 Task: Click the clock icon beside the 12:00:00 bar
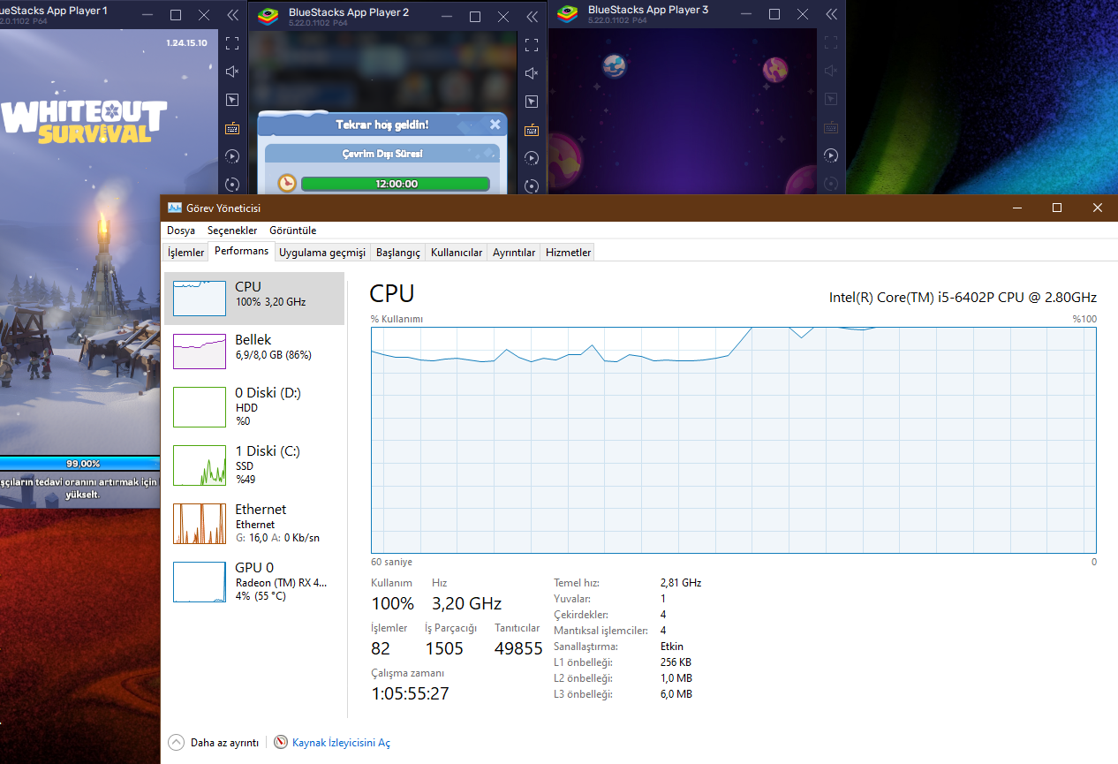click(x=287, y=183)
